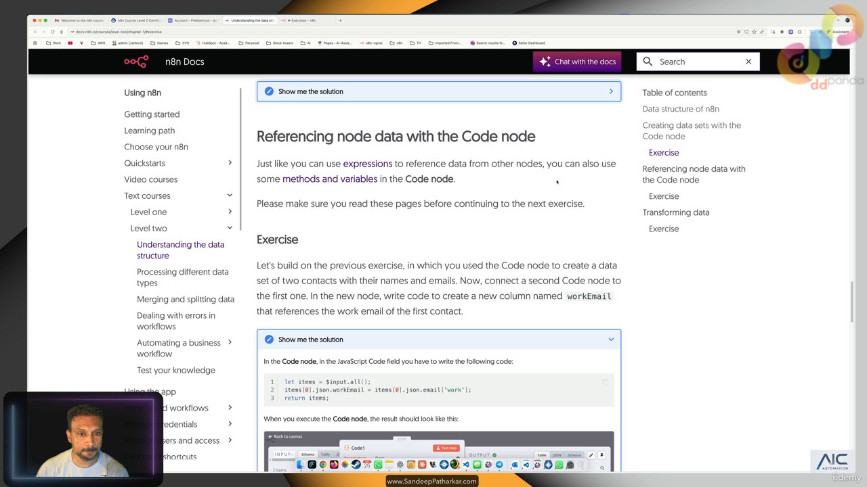Screen dimensions: 867x487
Task: Collapse the Level two chevron
Action: coord(230,228)
